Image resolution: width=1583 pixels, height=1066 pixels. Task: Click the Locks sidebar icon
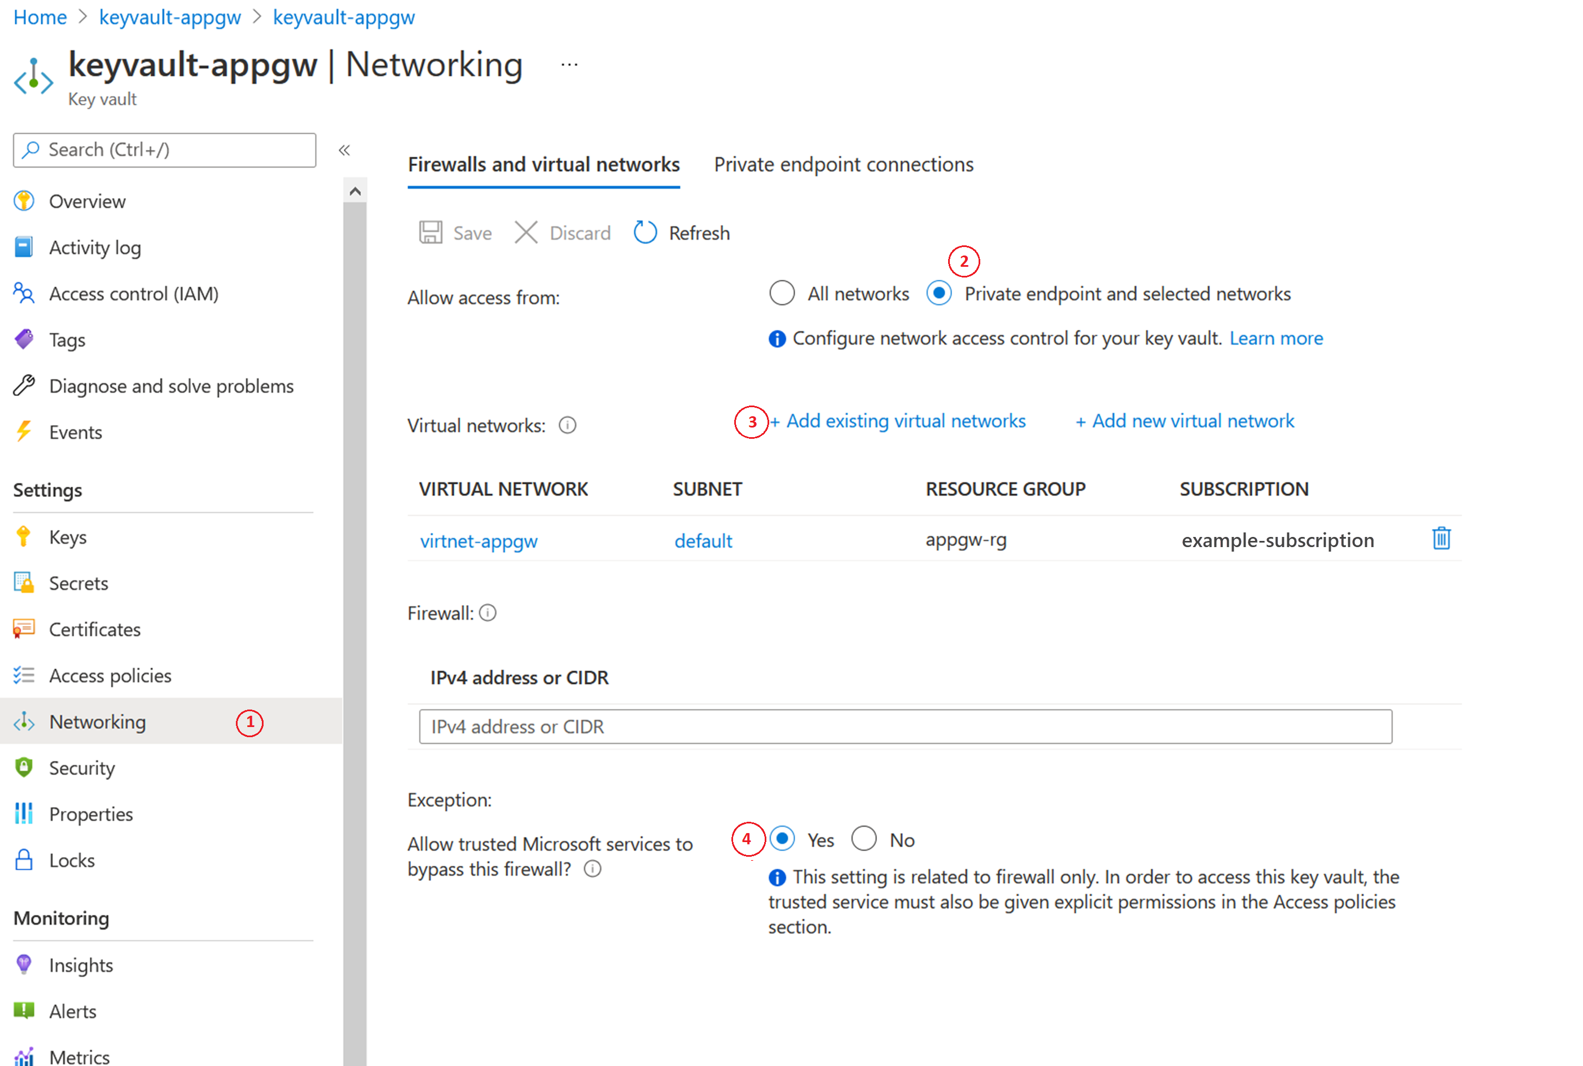click(26, 860)
